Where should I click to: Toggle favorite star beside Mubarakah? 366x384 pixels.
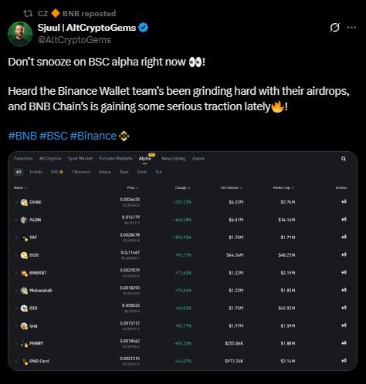click(16, 291)
